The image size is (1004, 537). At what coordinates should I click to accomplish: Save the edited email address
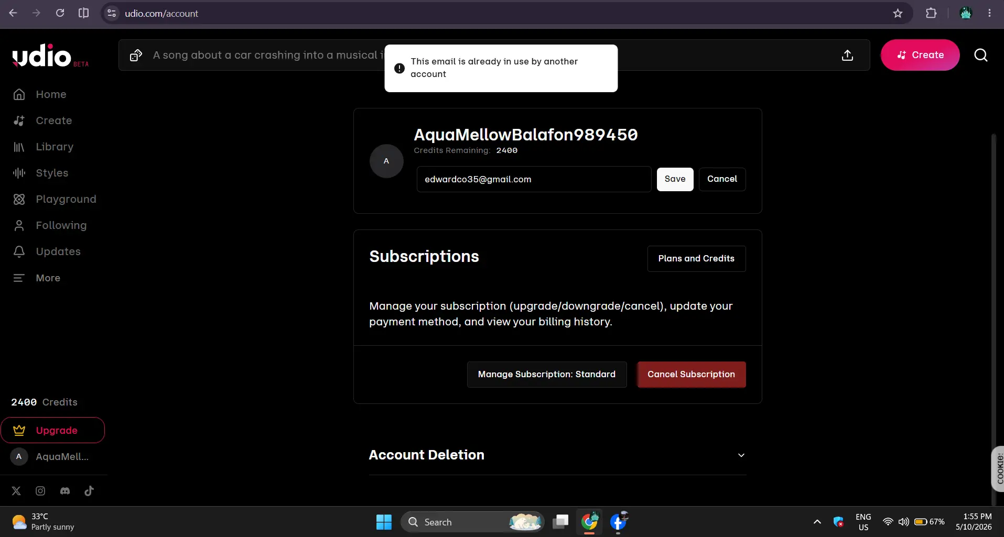pos(675,179)
